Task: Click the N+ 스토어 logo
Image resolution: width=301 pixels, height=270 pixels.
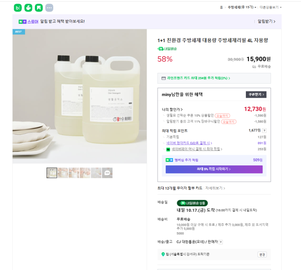Action: (x=28, y=21)
